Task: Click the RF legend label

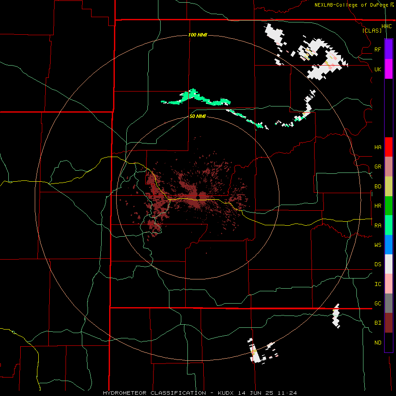Action: pyautogui.click(x=378, y=49)
